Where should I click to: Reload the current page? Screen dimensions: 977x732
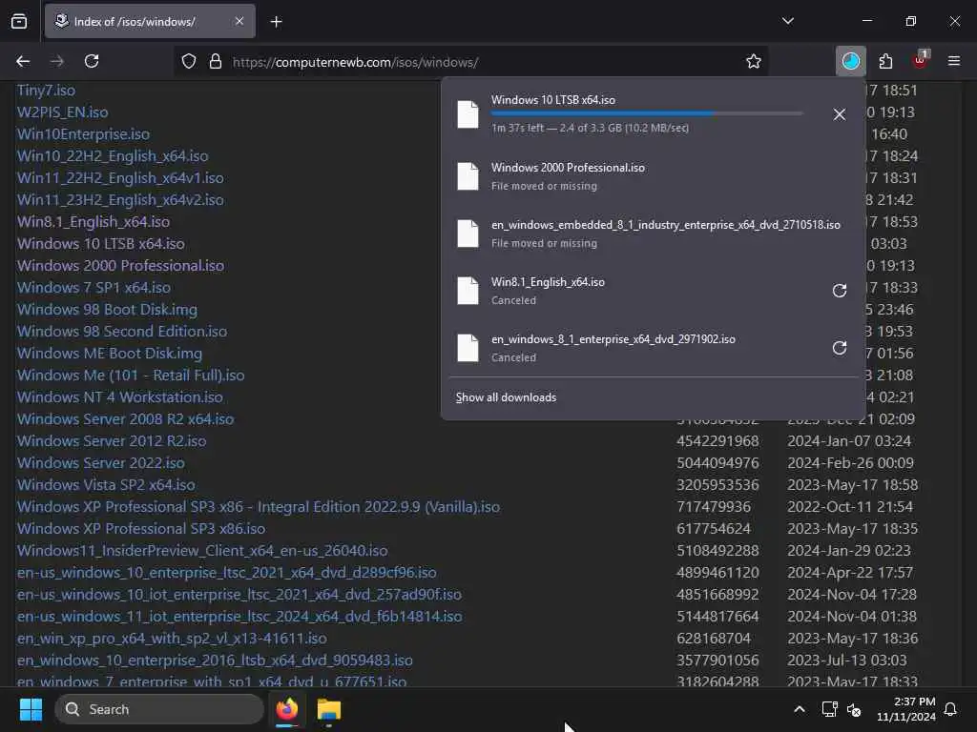[x=92, y=61]
